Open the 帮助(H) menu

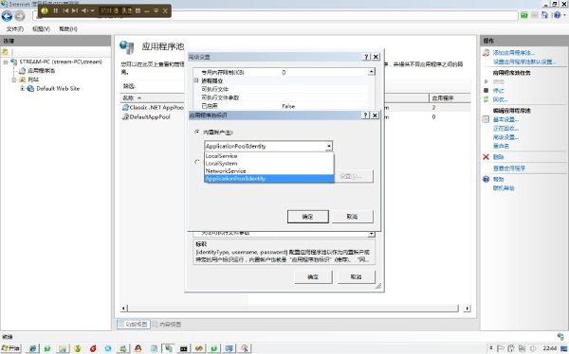[x=68, y=29]
